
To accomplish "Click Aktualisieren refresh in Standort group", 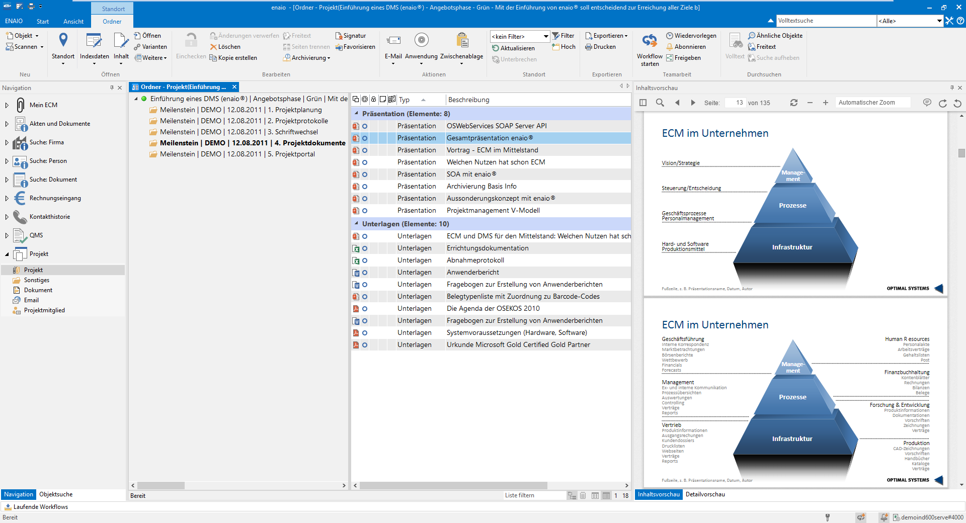I will point(513,48).
